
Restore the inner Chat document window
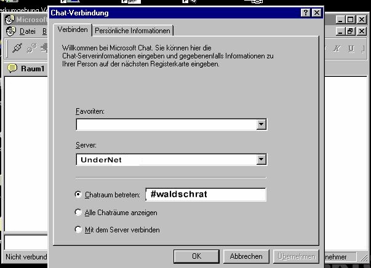pyautogui.click(x=351, y=31)
